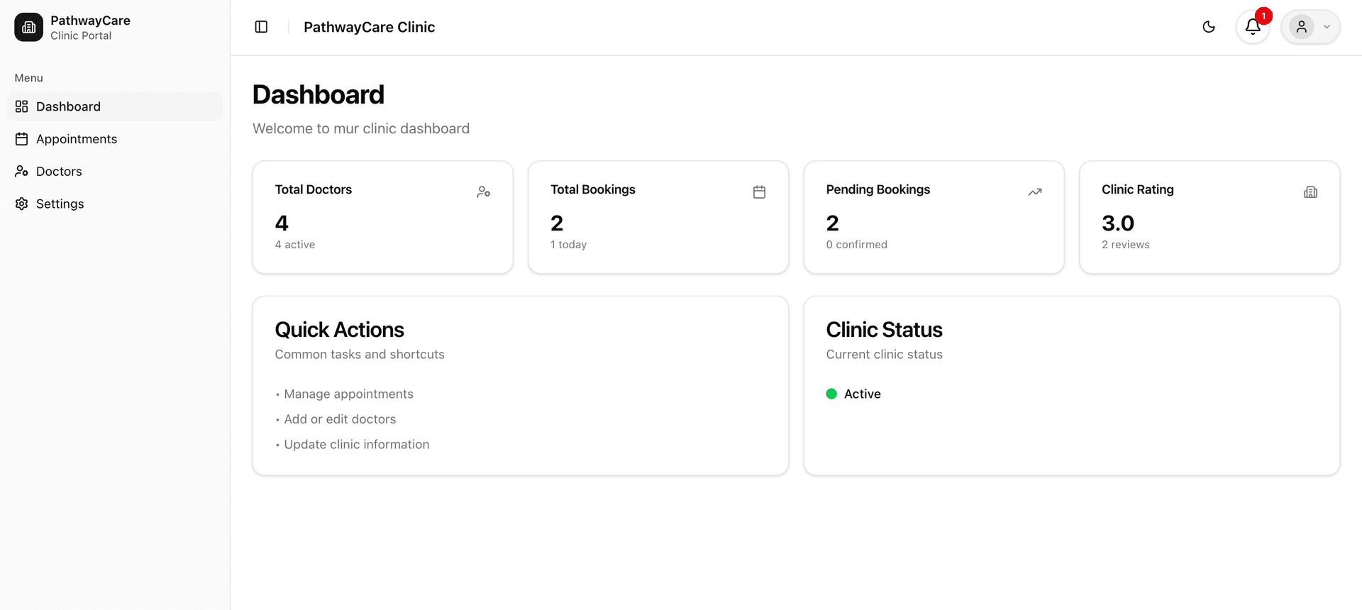The image size is (1362, 610).
Task: Open Appointments from the sidebar
Action: click(x=115, y=139)
